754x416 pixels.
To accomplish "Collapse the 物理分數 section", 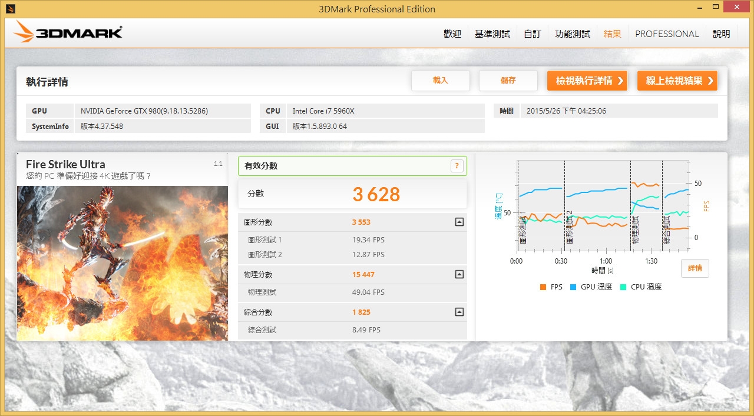I will [x=459, y=274].
